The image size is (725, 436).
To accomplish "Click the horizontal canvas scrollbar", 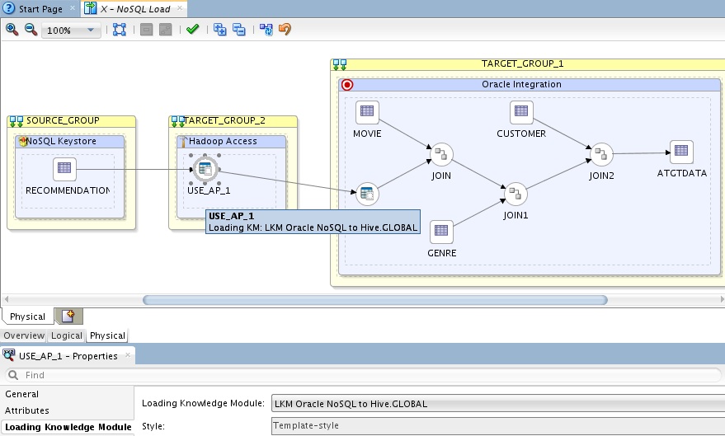I will click(x=374, y=300).
